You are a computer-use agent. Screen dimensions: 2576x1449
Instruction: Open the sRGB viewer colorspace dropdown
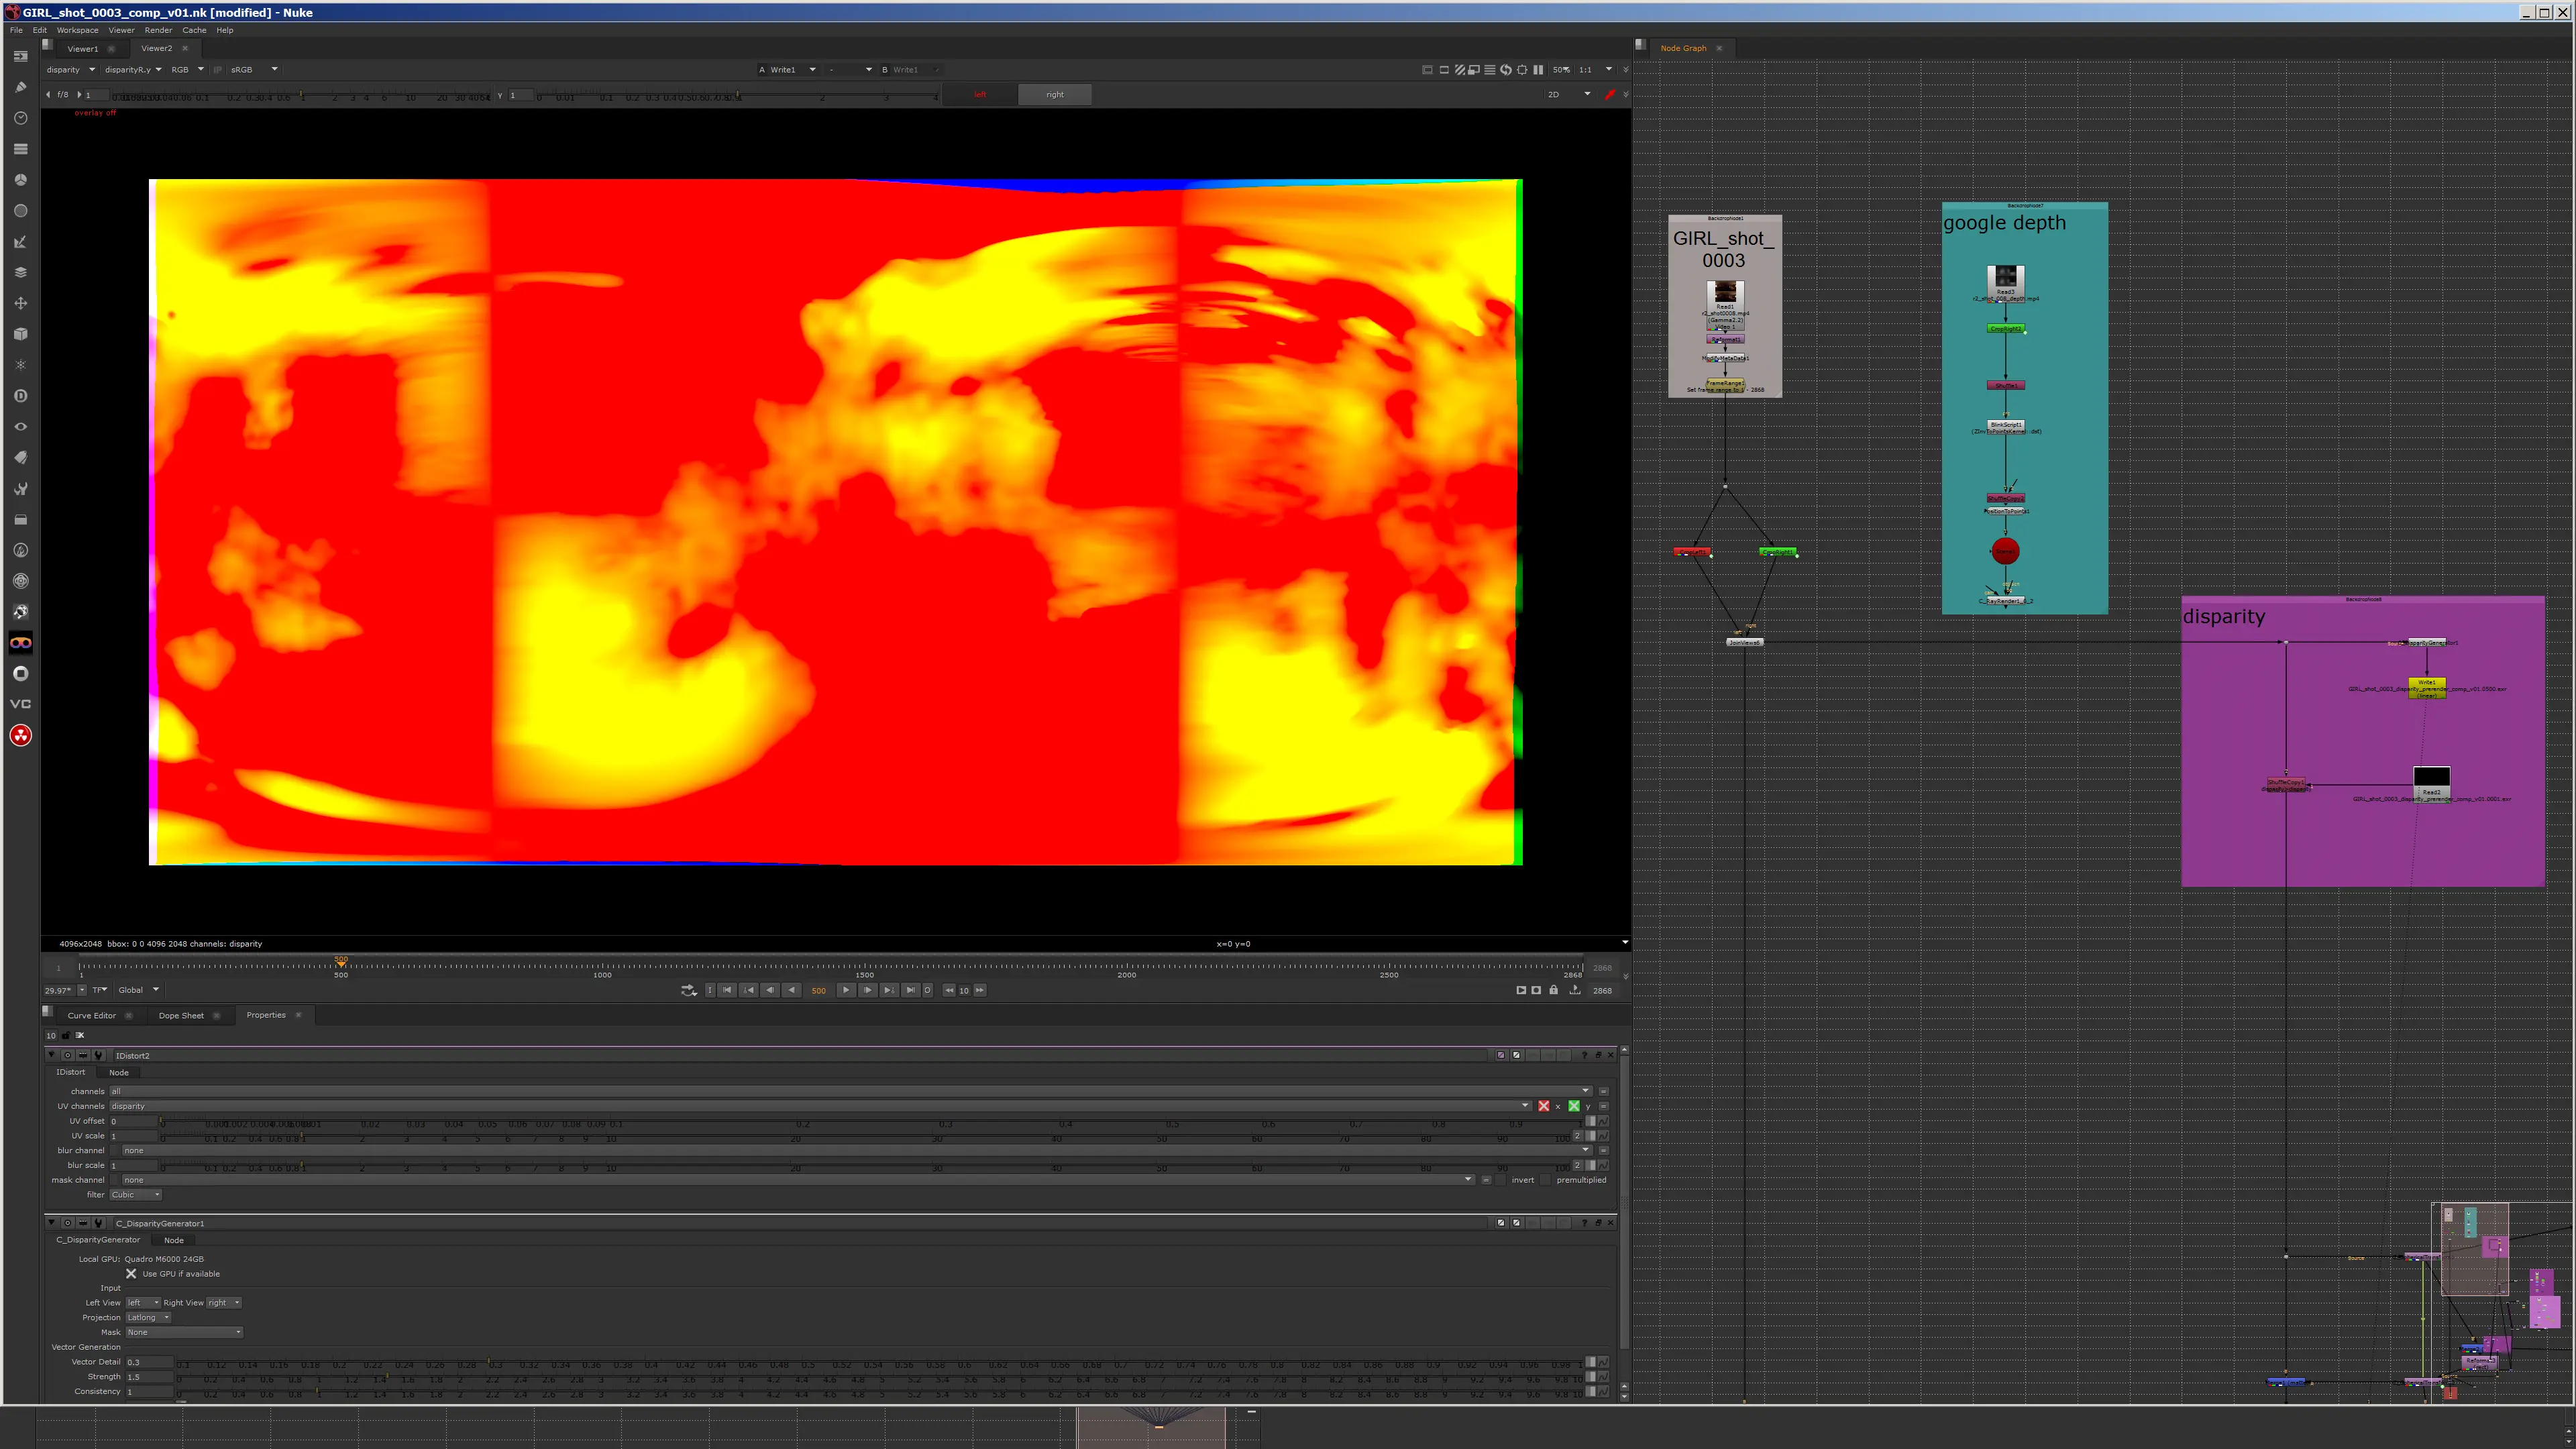pyautogui.click(x=254, y=70)
